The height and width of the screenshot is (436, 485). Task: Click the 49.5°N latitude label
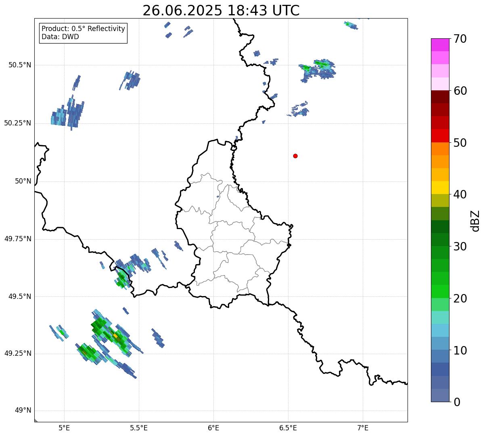tap(20, 296)
